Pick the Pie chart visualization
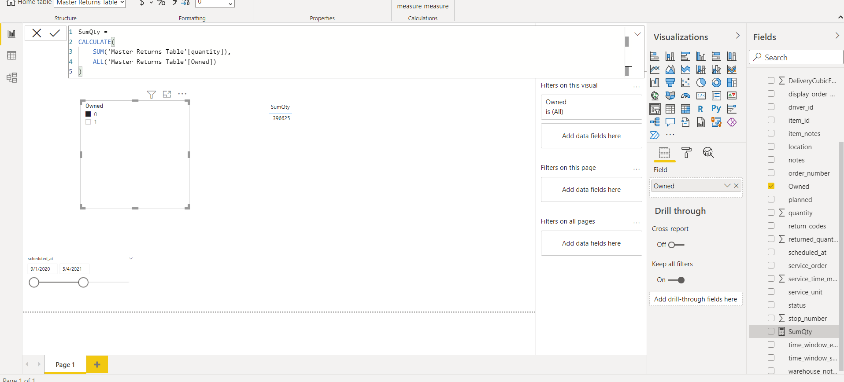 click(x=701, y=82)
